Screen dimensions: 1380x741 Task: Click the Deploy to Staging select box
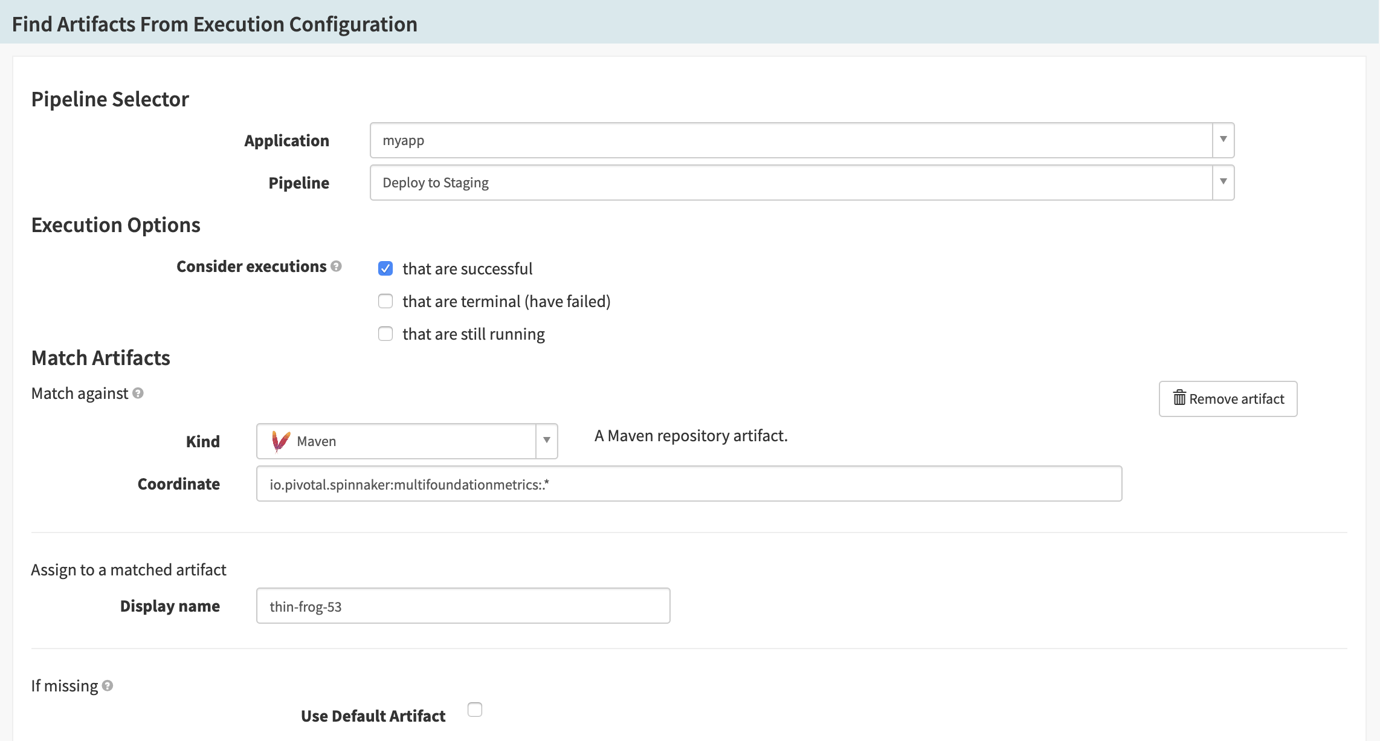pyautogui.click(x=790, y=183)
